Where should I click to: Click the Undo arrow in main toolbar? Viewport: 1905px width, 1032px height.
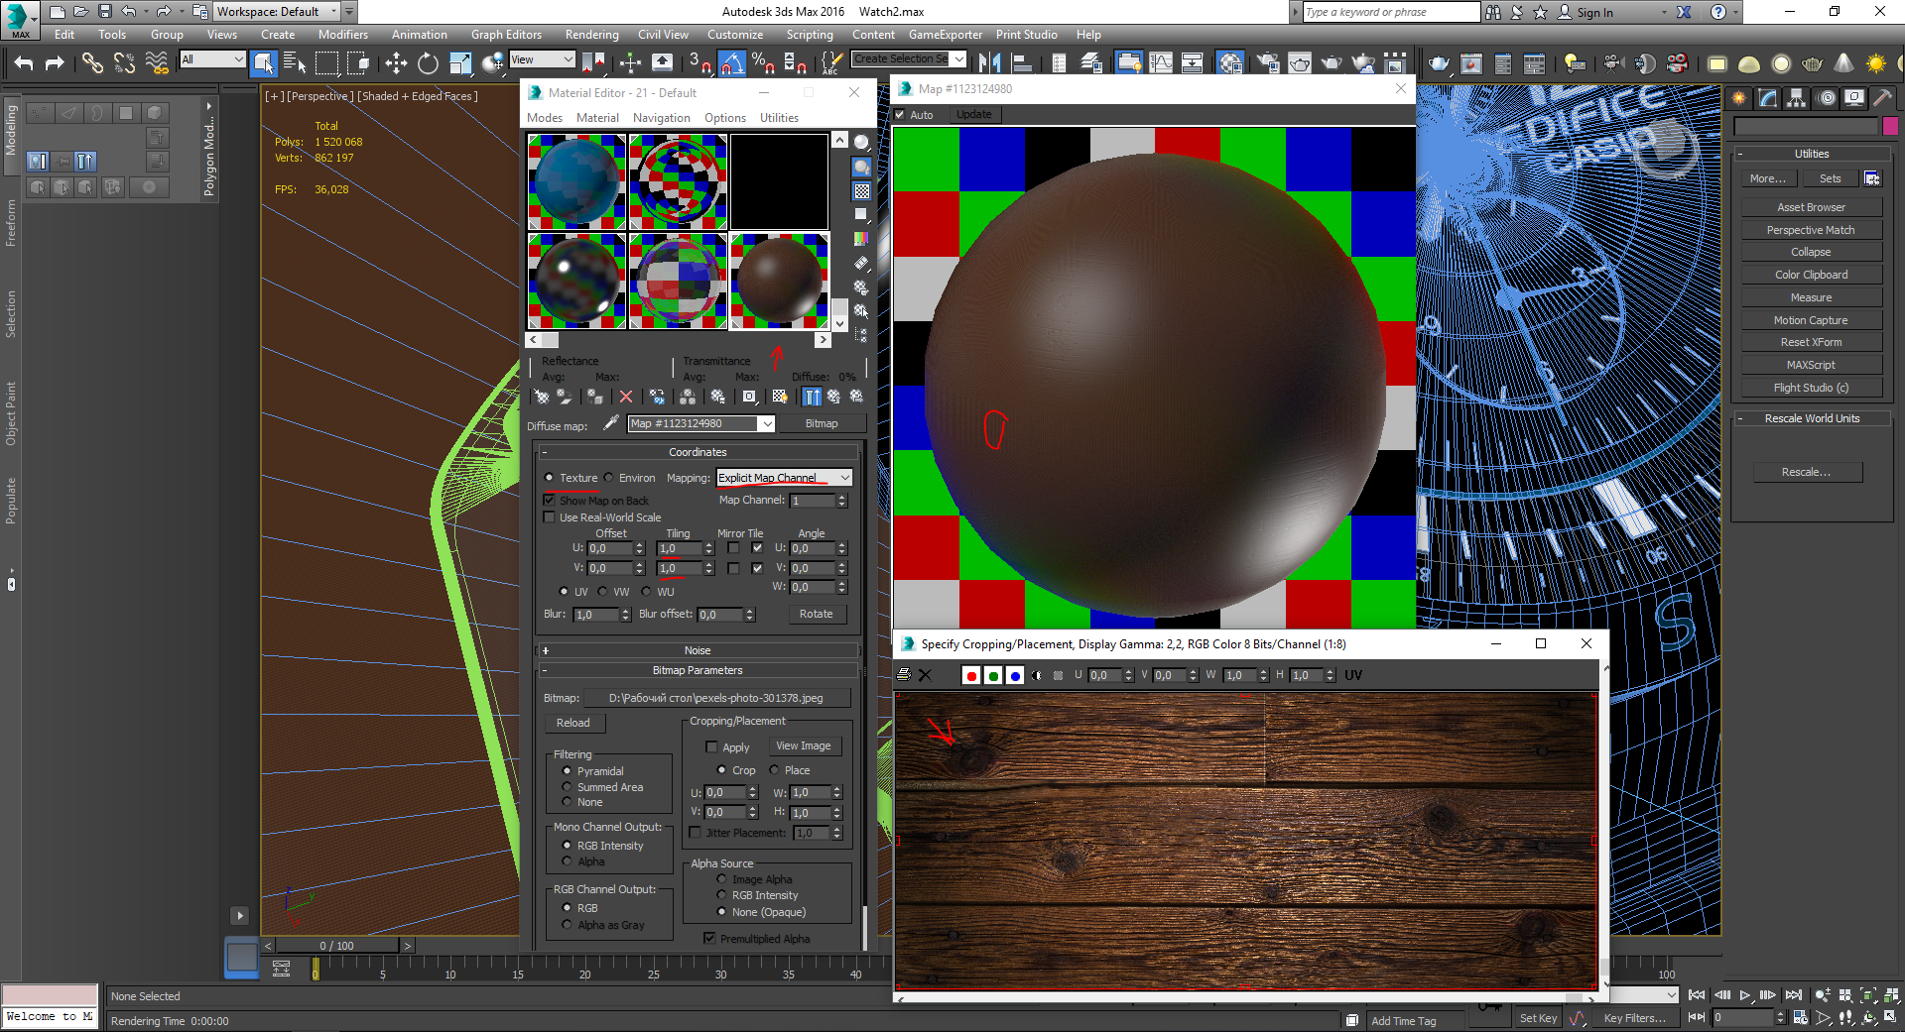24,63
